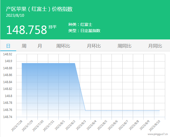Click the www.pingguo7.cn watermark link
This screenshot has height=137, width=170.
click(x=158, y=134)
